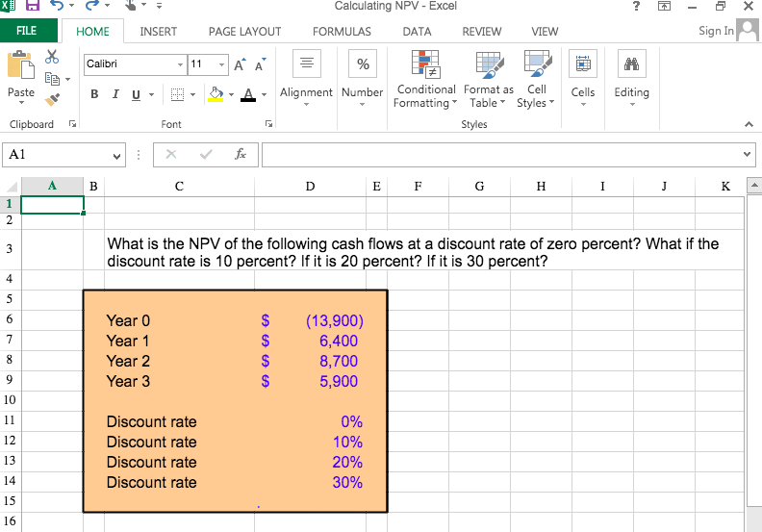762x532 pixels.
Task: Select the 20% discount rate cell
Action: click(311, 462)
